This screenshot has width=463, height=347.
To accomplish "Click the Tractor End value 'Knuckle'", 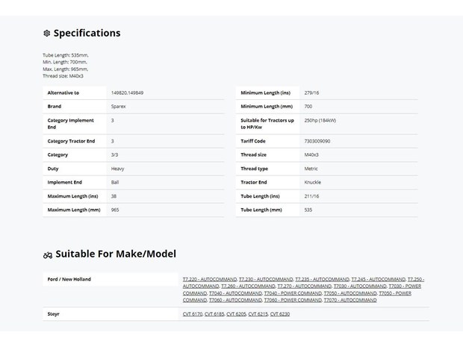I will click(x=312, y=182).
